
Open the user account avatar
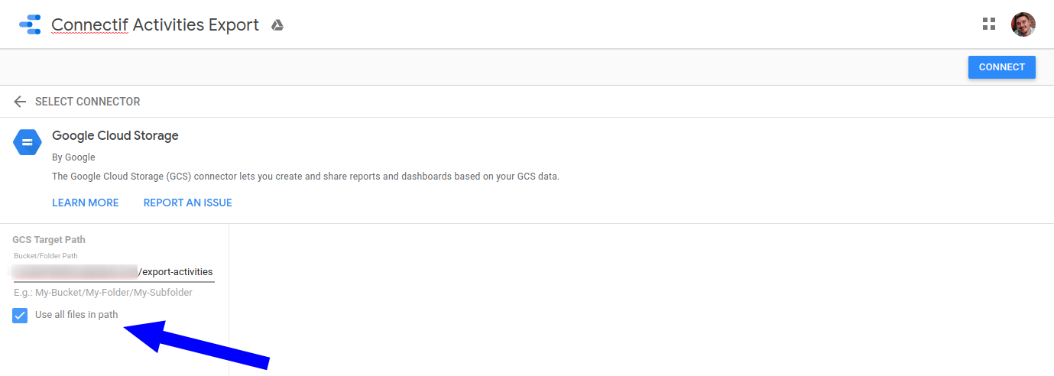(x=1023, y=24)
